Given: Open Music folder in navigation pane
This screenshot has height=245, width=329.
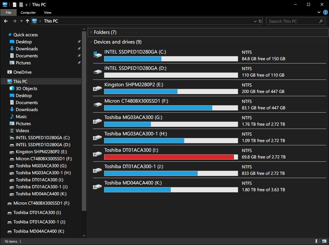Looking at the screenshot, I should [21, 117].
